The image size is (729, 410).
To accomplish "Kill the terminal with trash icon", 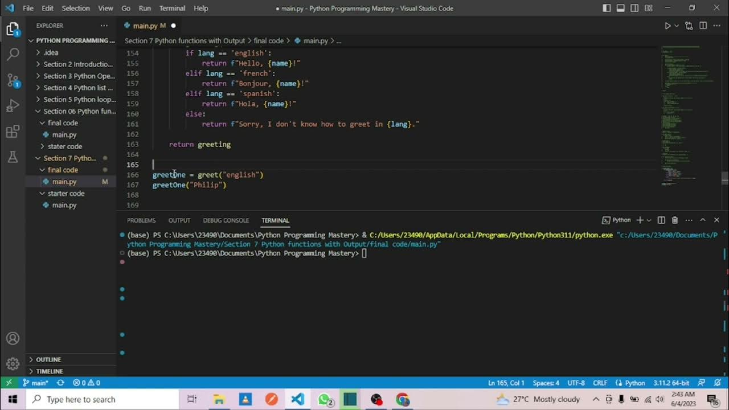I will click(x=675, y=220).
